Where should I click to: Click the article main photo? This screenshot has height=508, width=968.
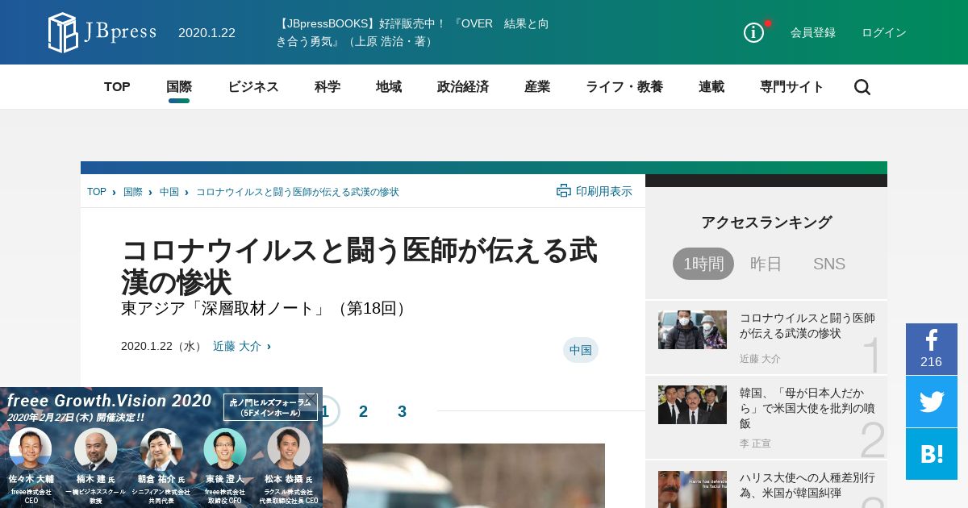point(464,476)
